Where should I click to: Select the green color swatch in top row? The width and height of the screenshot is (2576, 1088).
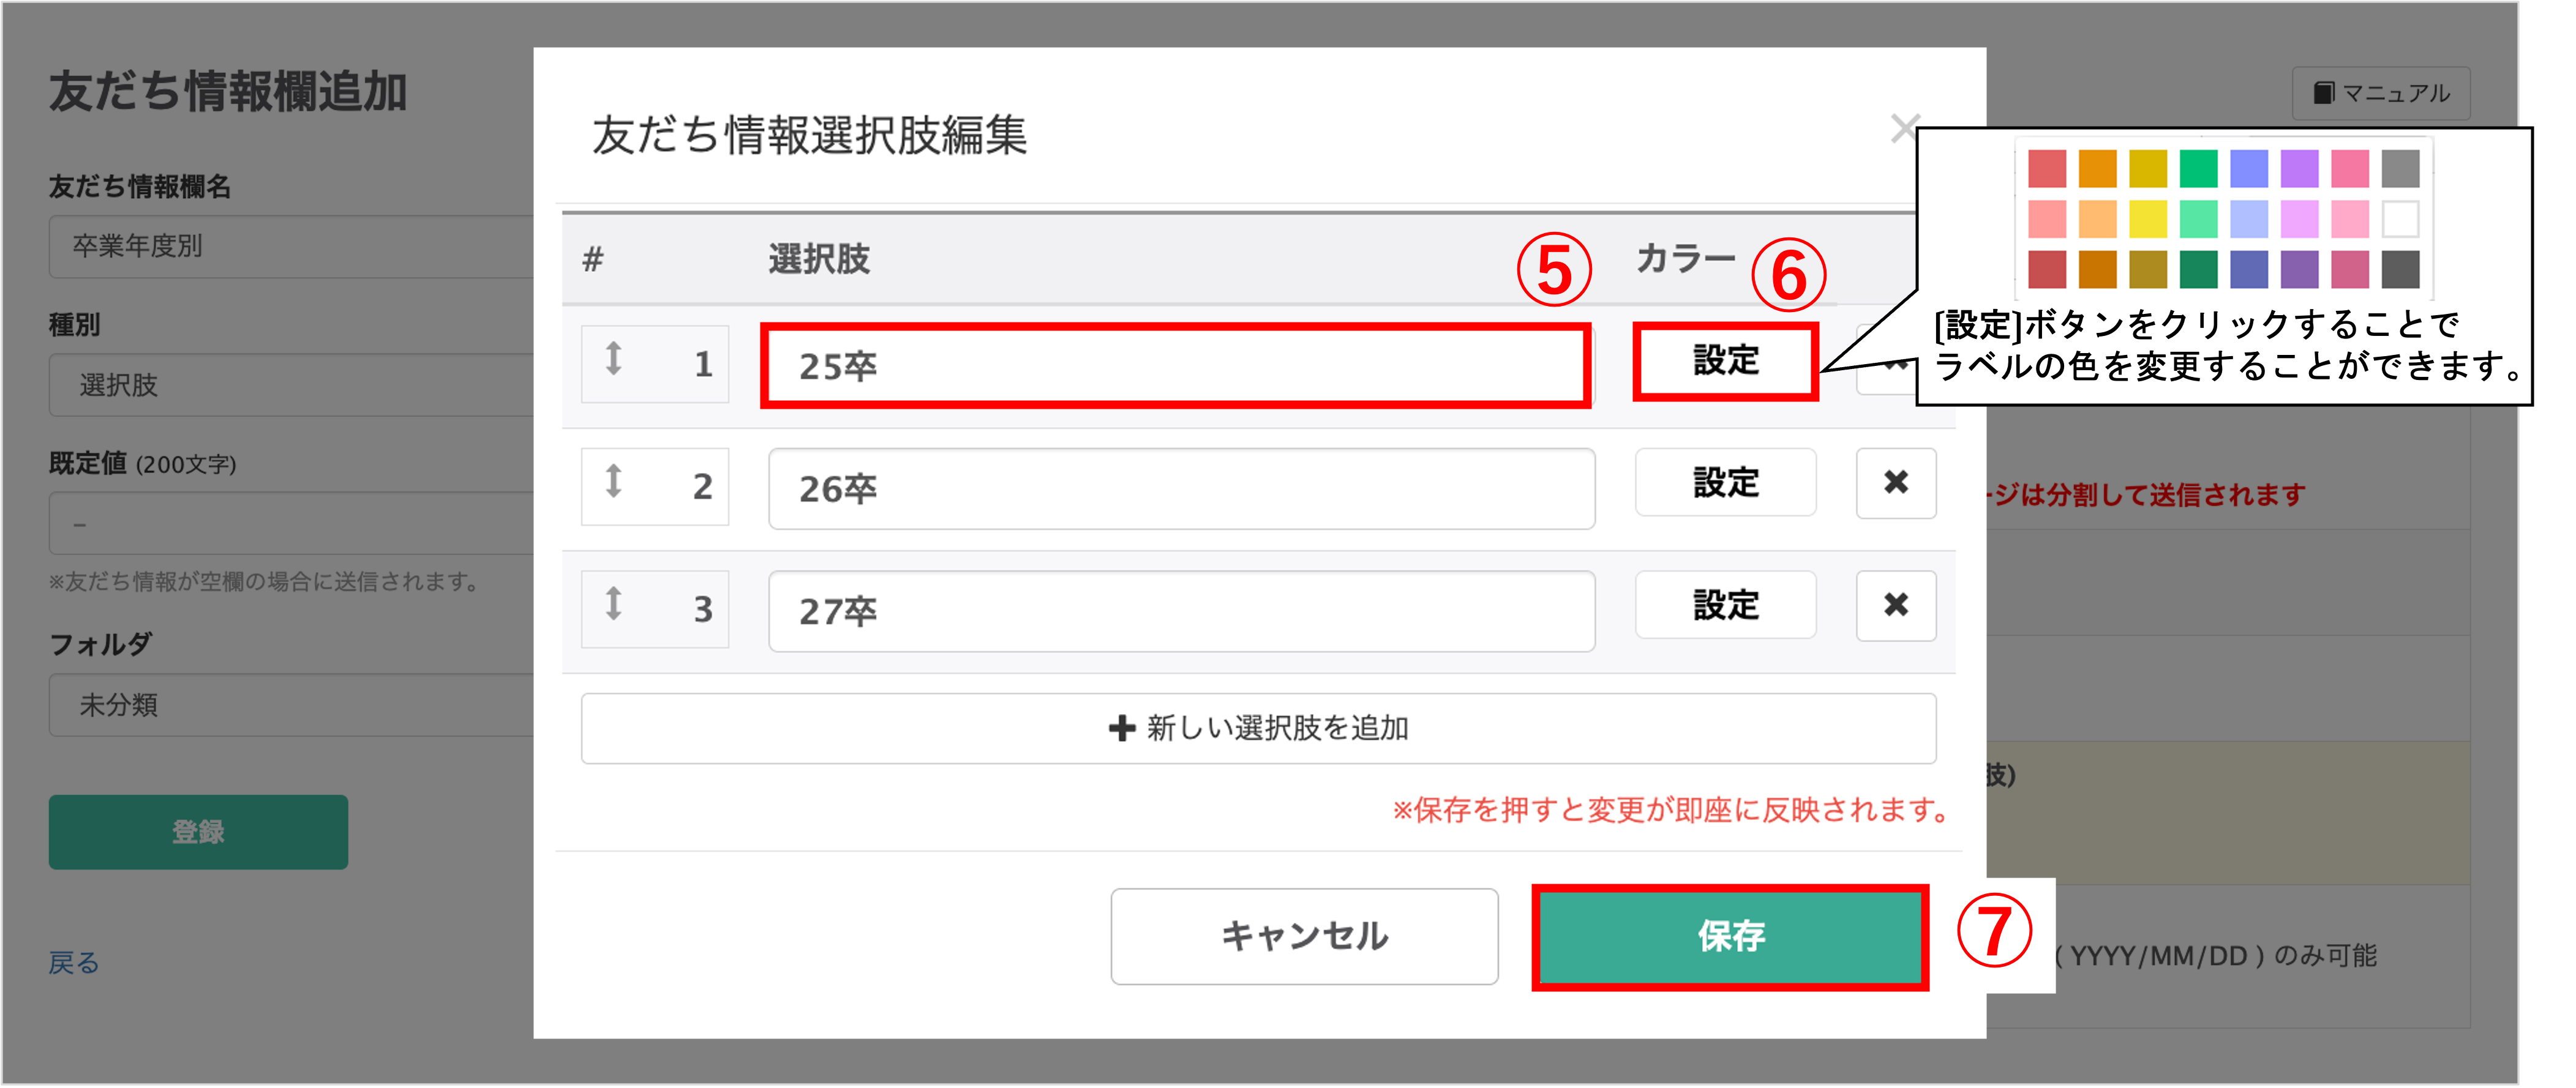click(2198, 169)
